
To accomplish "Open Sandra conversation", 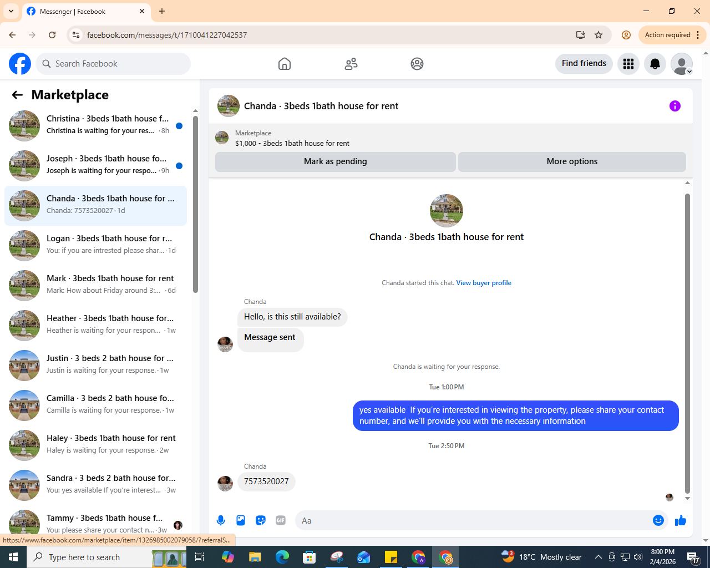I will tap(95, 485).
